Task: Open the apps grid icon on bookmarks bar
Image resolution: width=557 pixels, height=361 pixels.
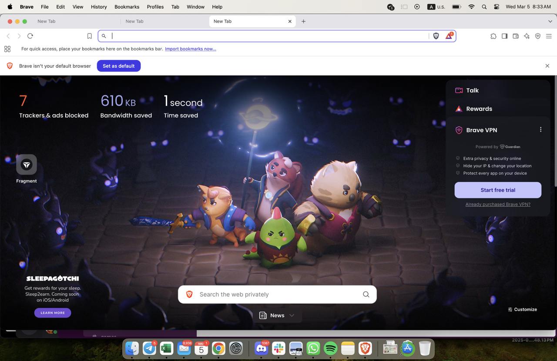Action: pyautogui.click(x=7, y=49)
